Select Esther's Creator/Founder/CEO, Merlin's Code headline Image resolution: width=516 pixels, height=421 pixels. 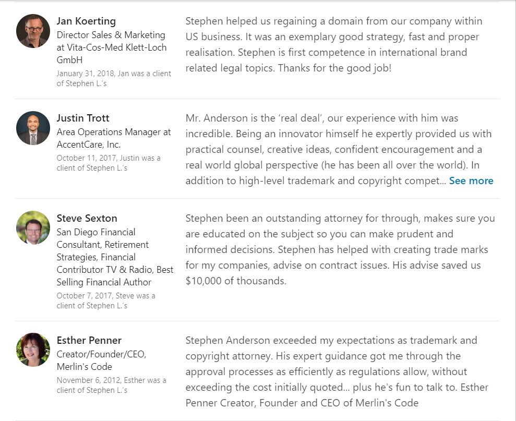[101, 360]
